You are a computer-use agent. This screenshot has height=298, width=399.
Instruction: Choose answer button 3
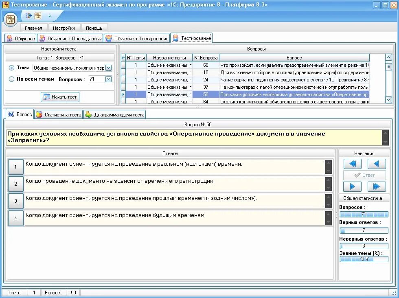[x=15, y=201]
